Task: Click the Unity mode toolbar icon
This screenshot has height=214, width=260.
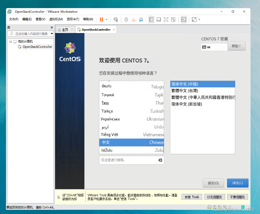Action: click(x=173, y=20)
